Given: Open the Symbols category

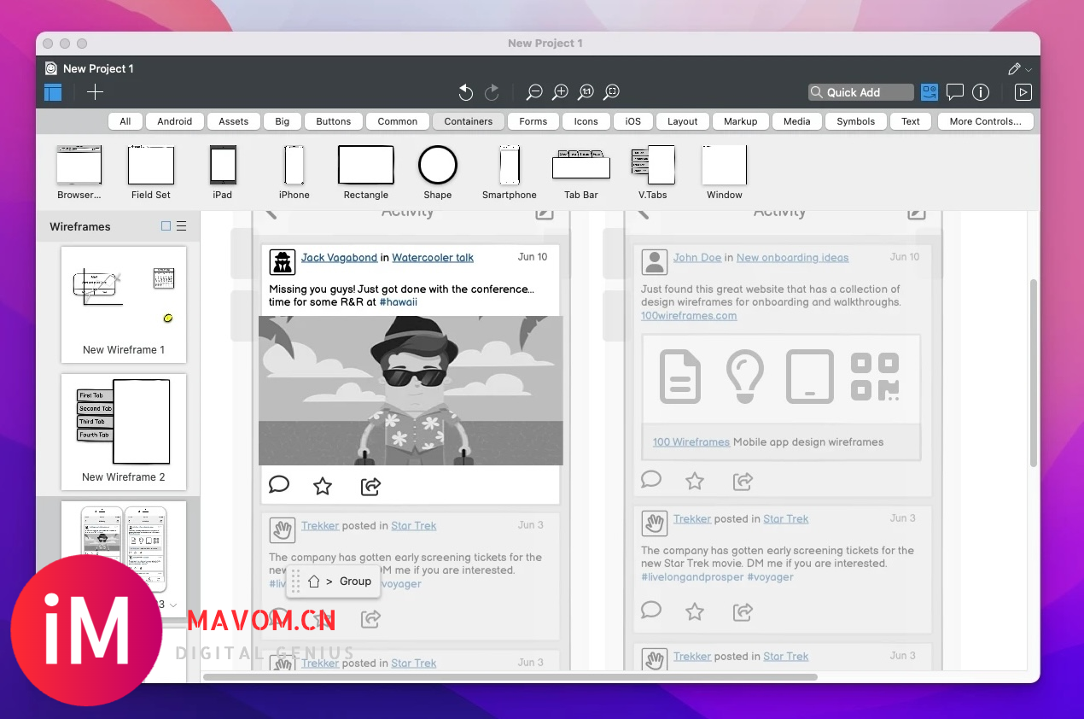Looking at the screenshot, I should click(x=856, y=121).
